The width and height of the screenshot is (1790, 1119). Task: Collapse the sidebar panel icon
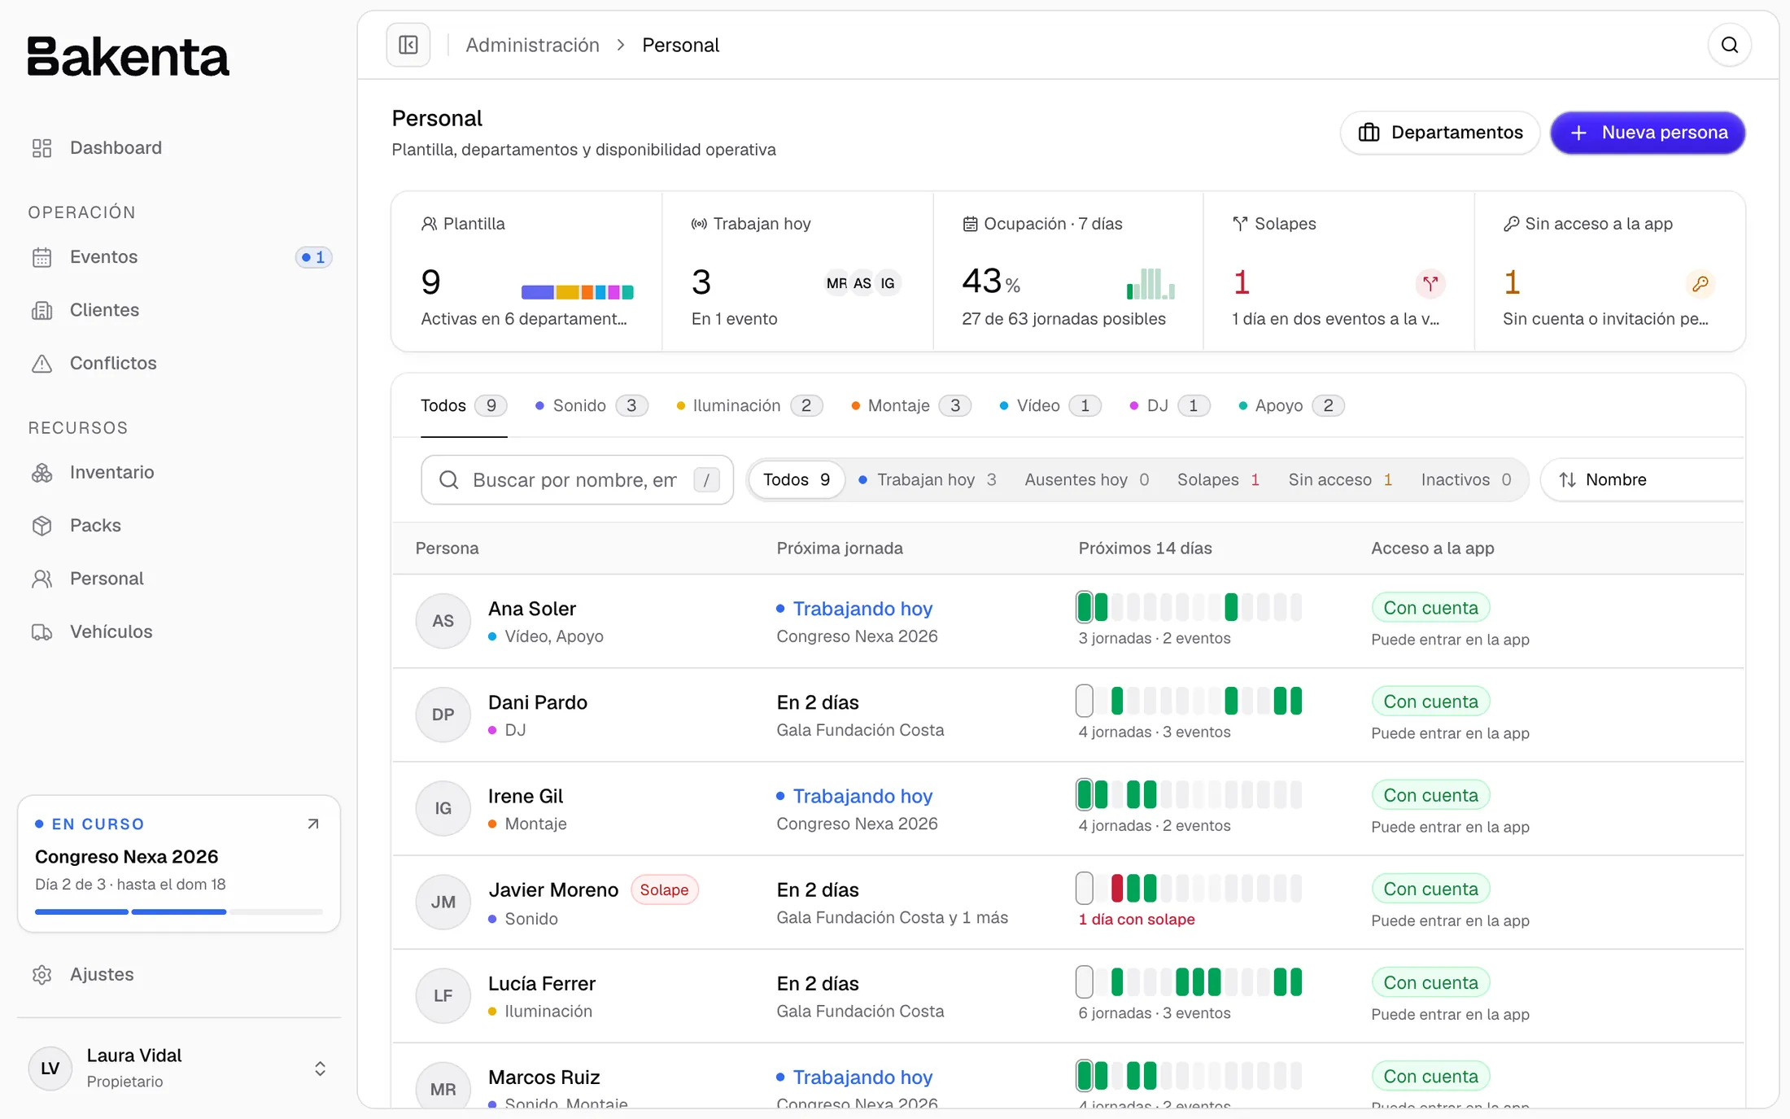tap(408, 45)
